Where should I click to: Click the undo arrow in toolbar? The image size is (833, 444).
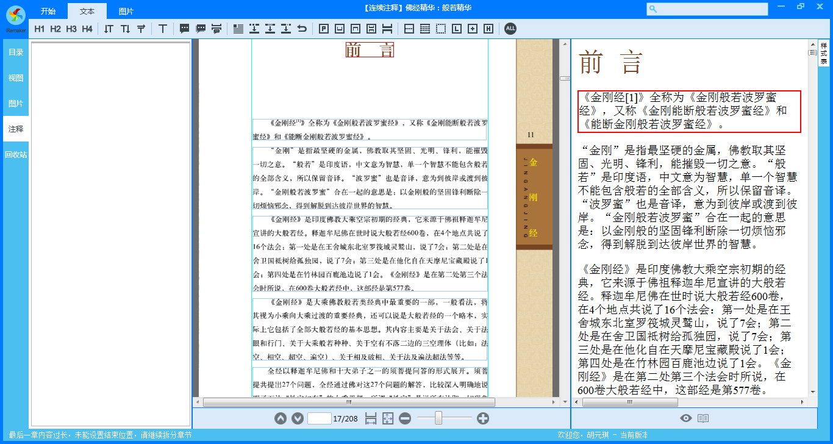pos(302,29)
